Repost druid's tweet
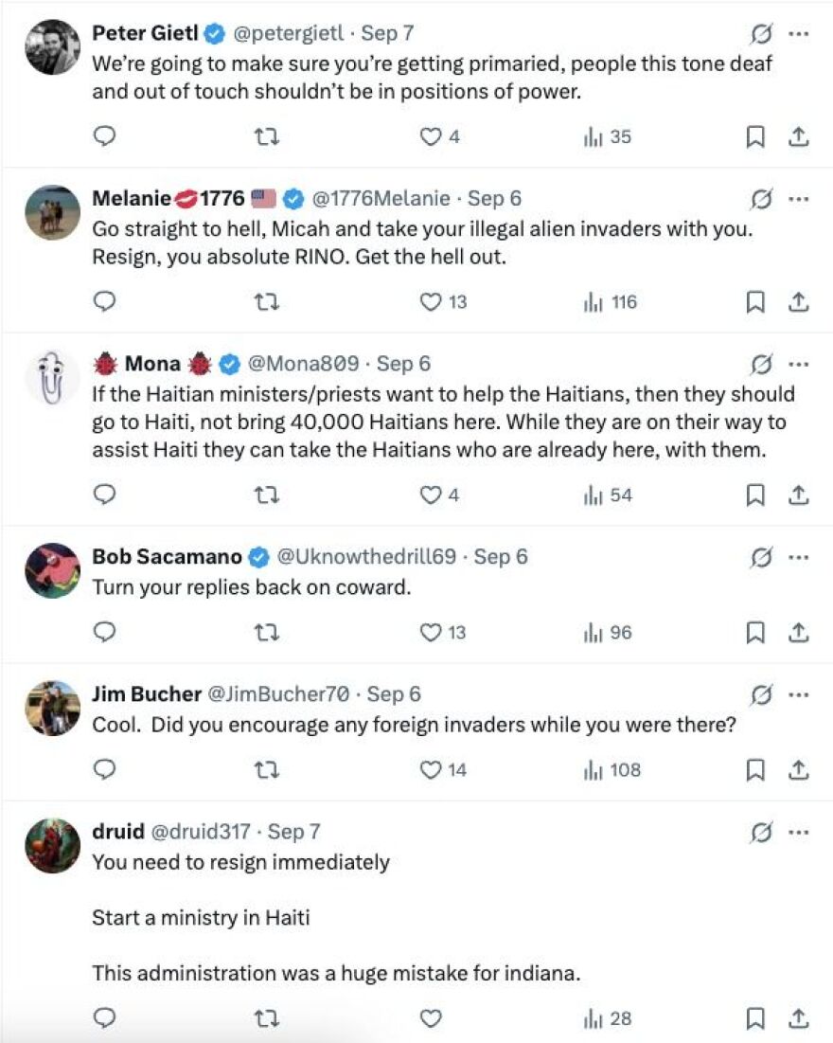Screen dimensions: 833x1043 click(267, 1020)
